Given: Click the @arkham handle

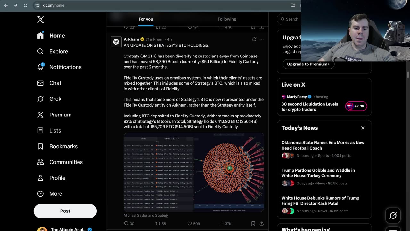Looking at the screenshot, I should (x=154, y=39).
